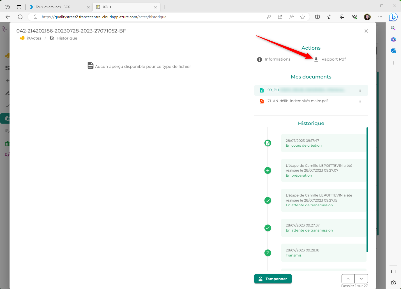This screenshot has height=289, width=401.
Task: Download the Rapport Pdf
Action: (x=330, y=59)
